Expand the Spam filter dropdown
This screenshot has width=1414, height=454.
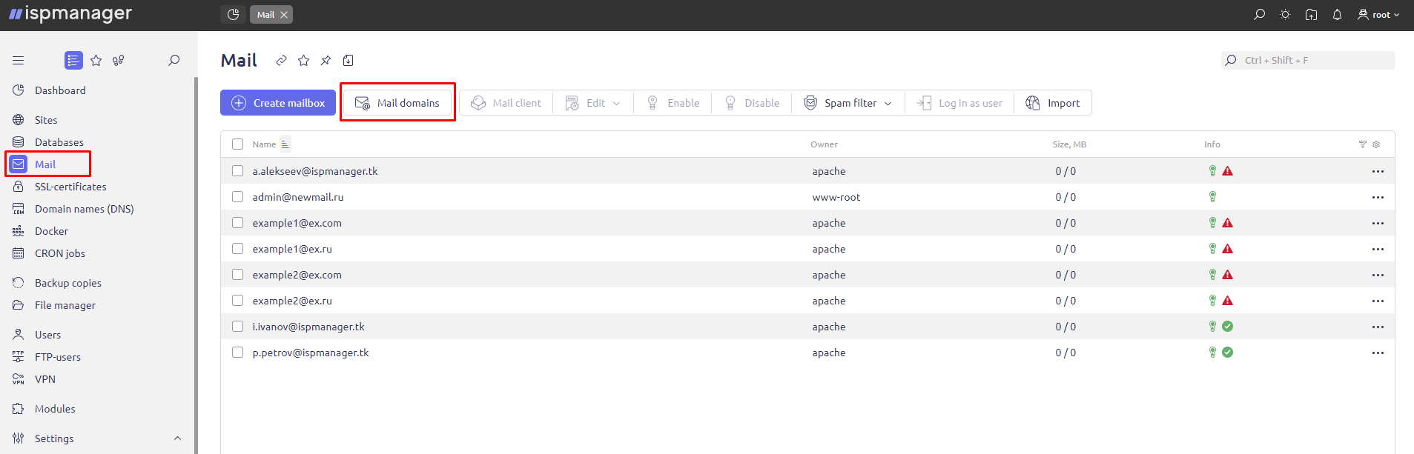click(x=888, y=103)
